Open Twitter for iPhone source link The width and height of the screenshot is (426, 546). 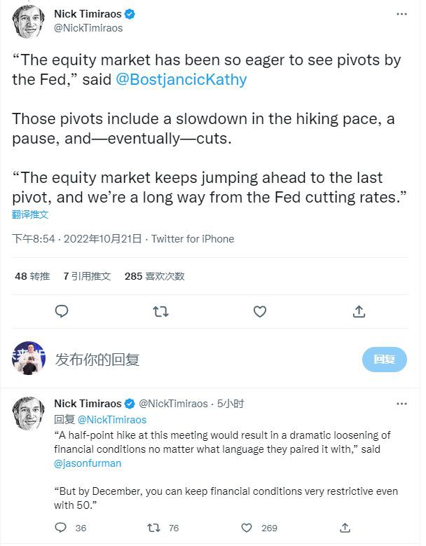coord(193,239)
